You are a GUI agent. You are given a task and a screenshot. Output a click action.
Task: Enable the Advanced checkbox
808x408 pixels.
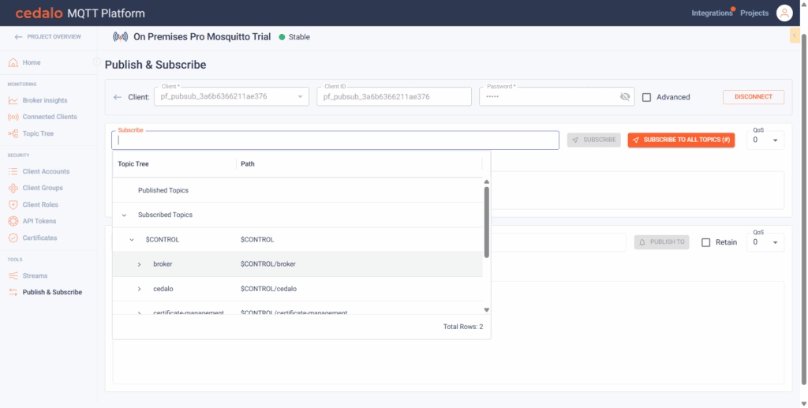(x=647, y=97)
